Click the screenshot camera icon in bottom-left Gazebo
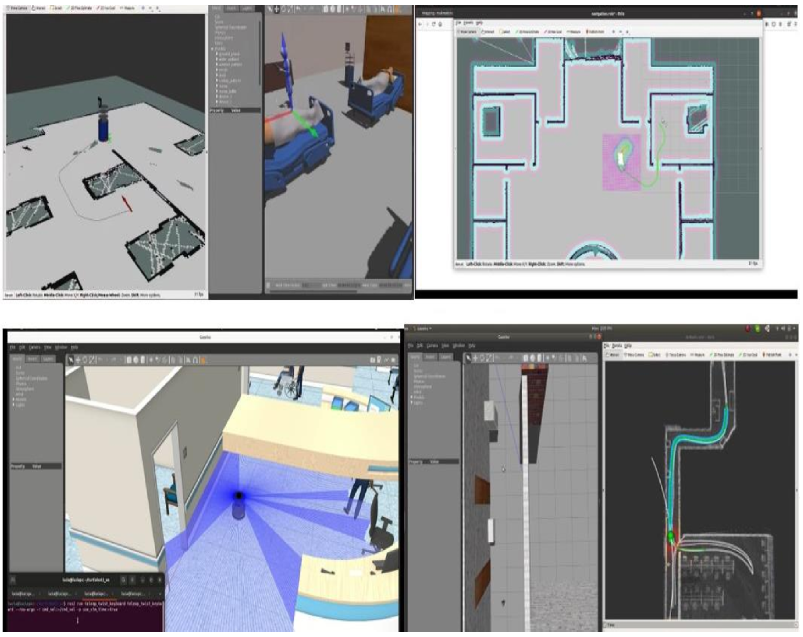 (372, 360)
